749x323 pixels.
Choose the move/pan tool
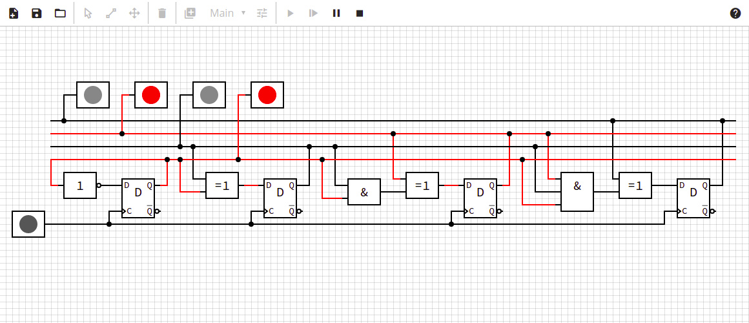pyautogui.click(x=135, y=14)
